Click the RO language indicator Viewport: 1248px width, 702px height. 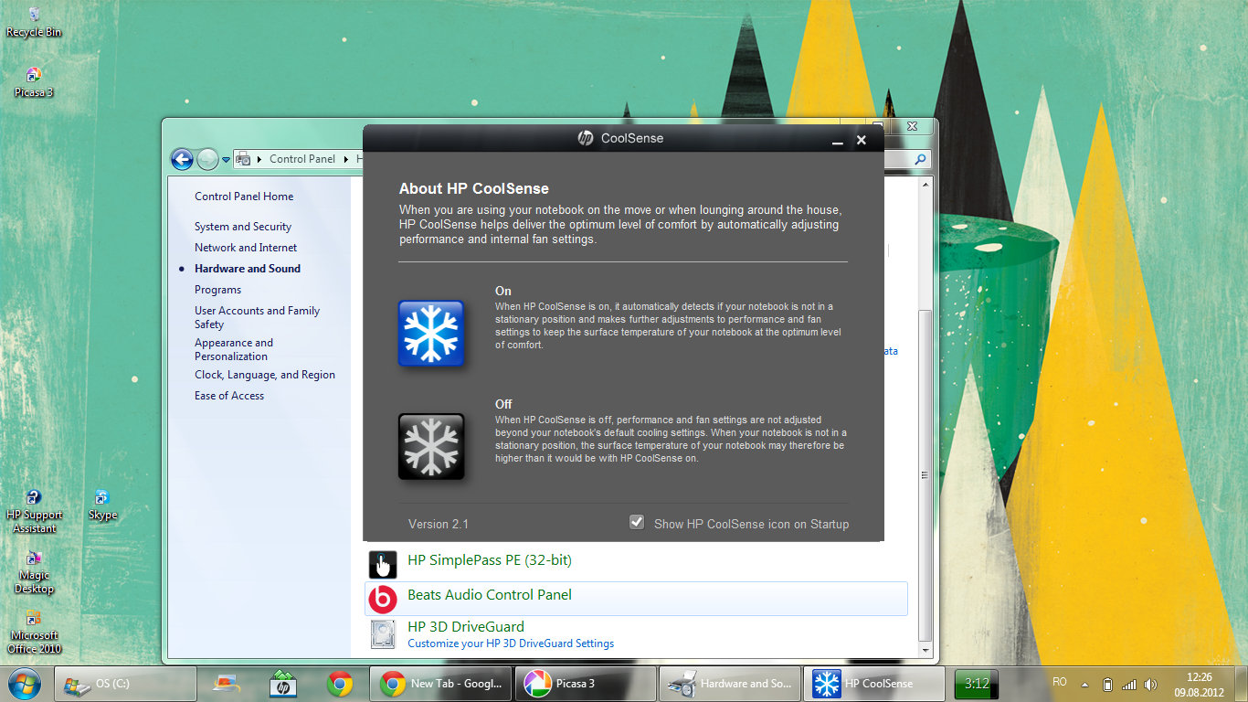(1060, 682)
